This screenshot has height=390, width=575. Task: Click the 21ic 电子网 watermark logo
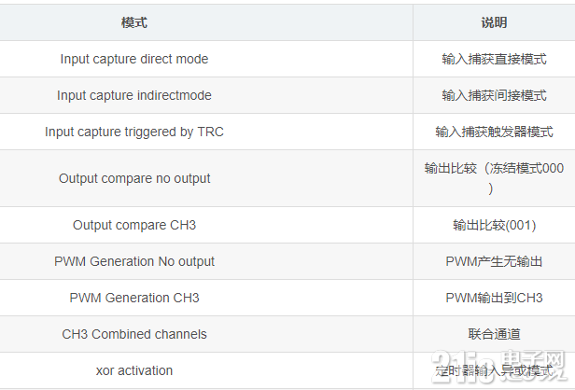tap(498, 365)
